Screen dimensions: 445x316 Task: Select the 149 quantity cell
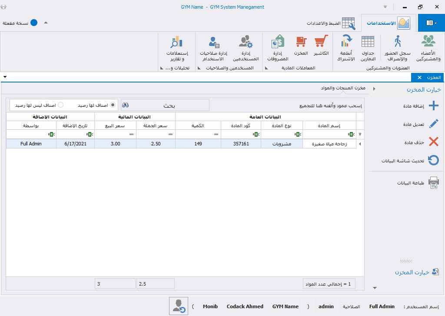[x=198, y=144]
